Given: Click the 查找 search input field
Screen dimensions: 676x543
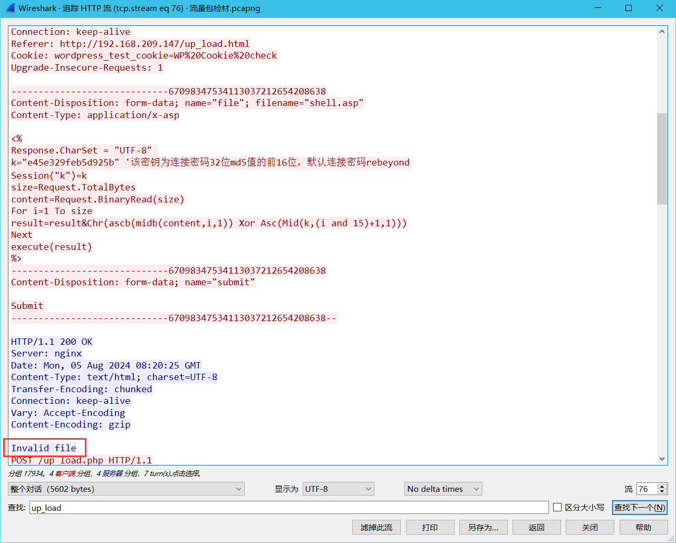Looking at the screenshot, I should [x=289, y=508].
